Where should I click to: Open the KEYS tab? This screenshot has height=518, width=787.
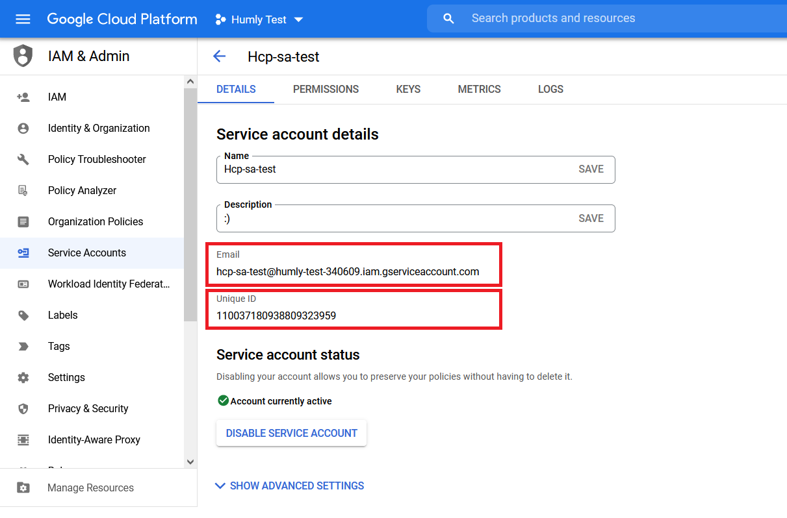click(x=408, y=89)
